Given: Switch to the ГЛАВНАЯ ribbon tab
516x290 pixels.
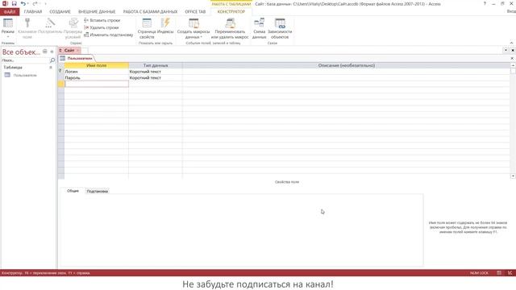Looking at the screenshot, I should tap(33, 11).
